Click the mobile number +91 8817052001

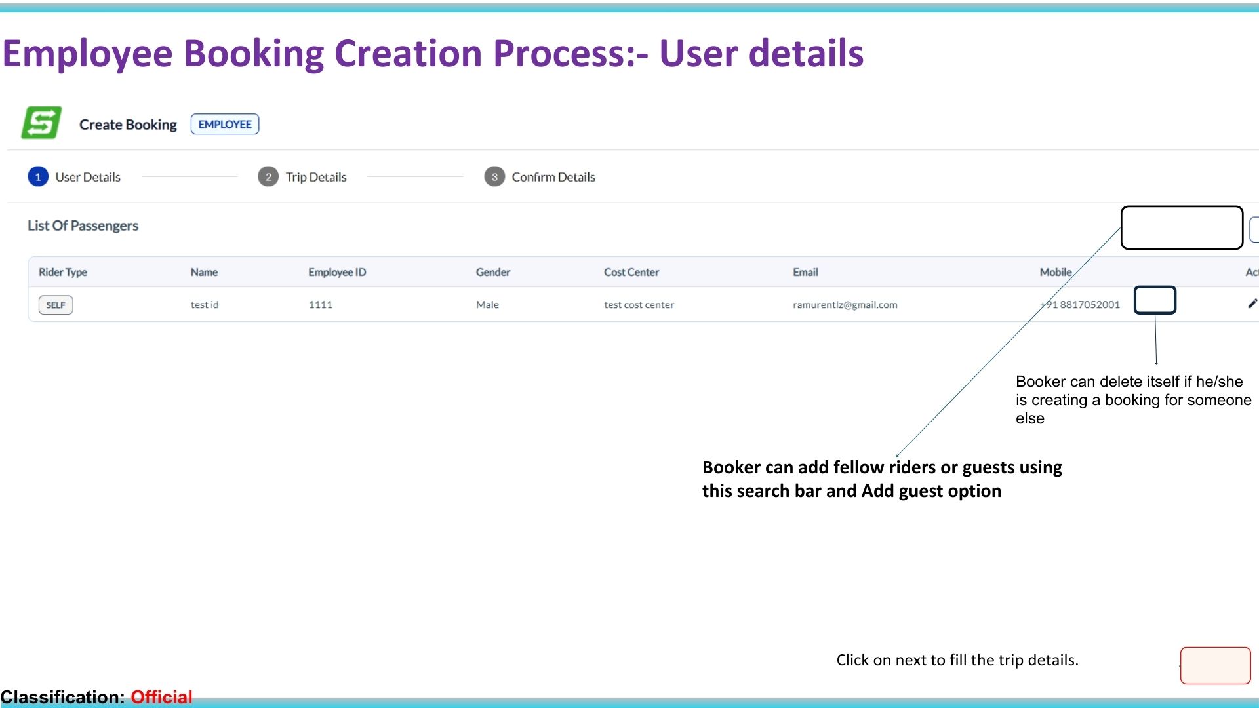pyautogui.click(x=1080, y=305)
